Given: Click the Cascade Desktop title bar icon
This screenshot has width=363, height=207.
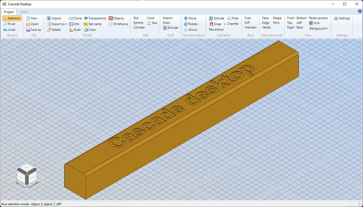Looking at the screenshot, I should [x=4, y=4].
